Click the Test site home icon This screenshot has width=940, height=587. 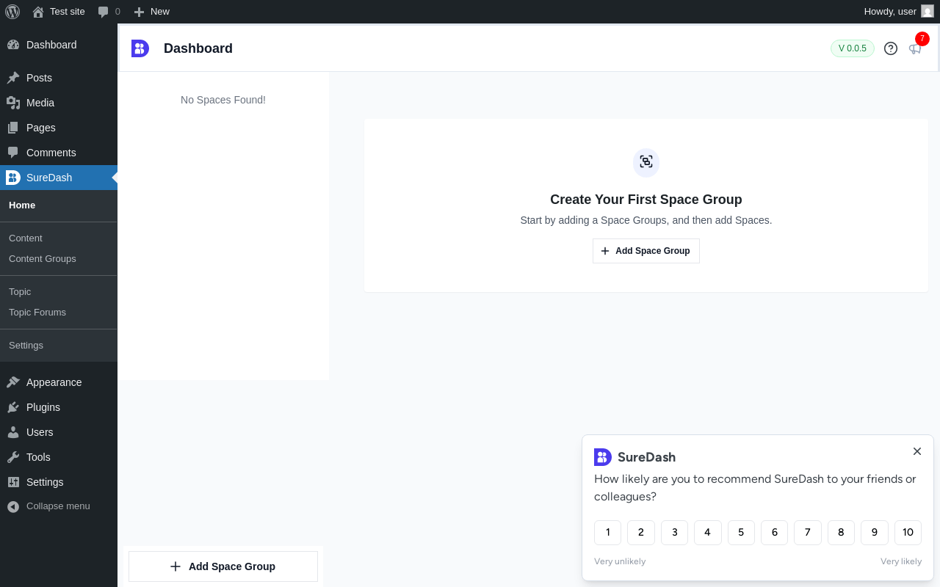coord(38,12)
